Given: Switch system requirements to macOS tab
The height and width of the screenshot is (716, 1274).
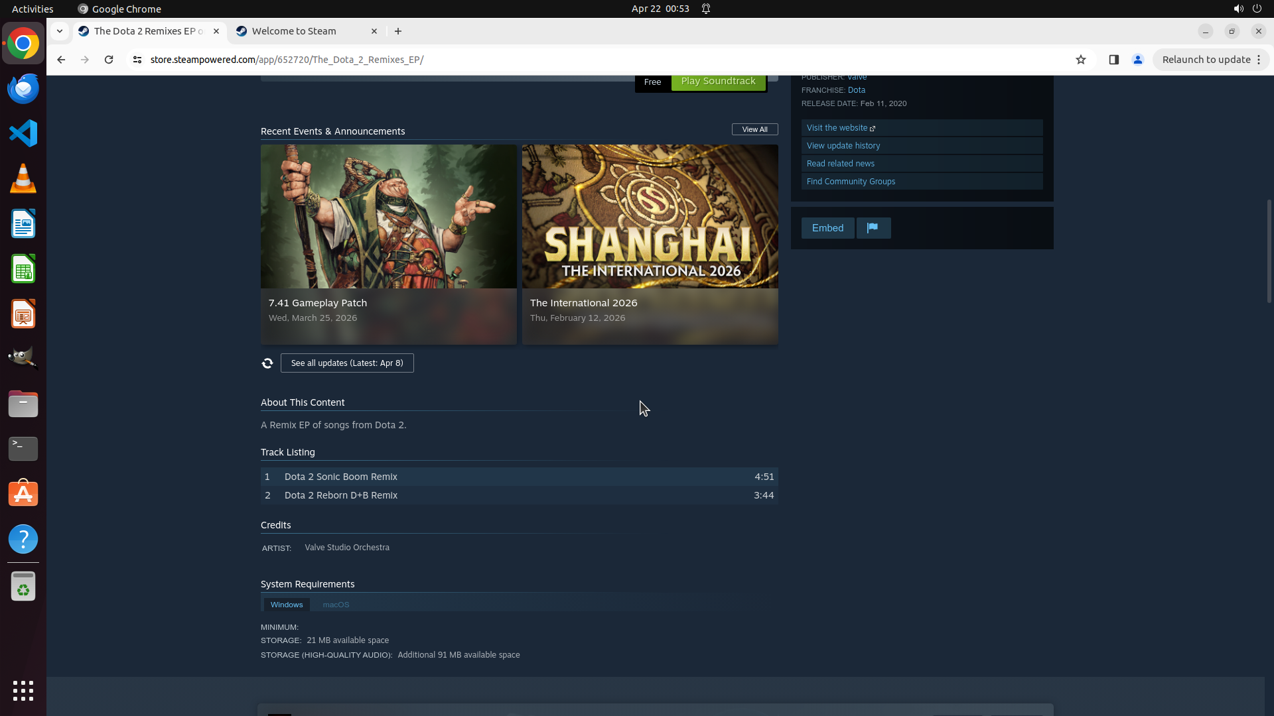Looking at the screenshot, I should pos(336,605).
